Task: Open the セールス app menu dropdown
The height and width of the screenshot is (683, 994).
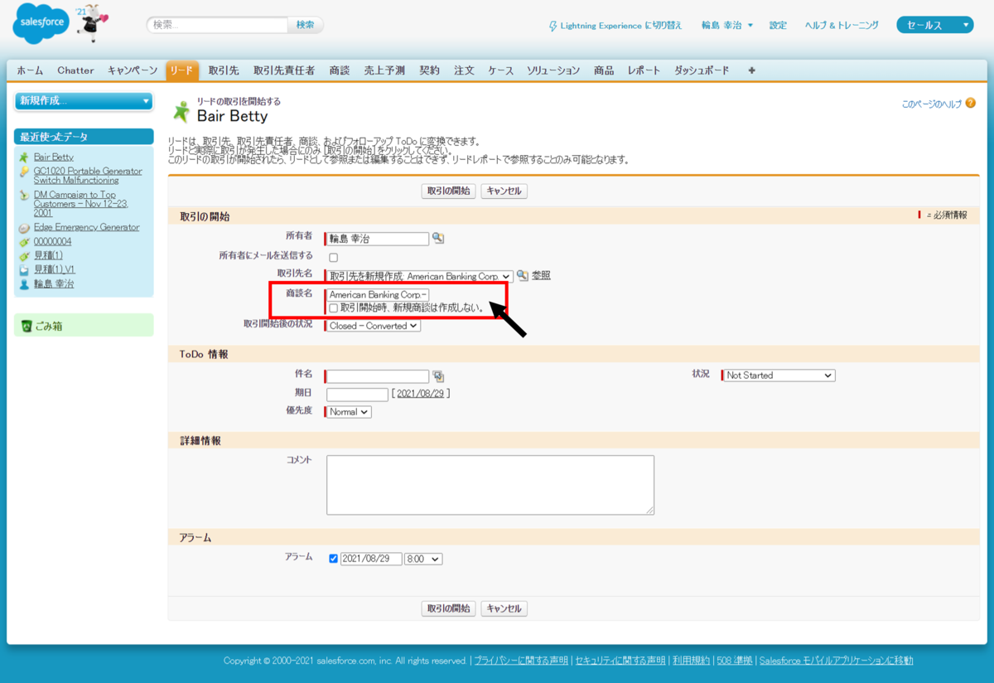Action: coord(934,25)
